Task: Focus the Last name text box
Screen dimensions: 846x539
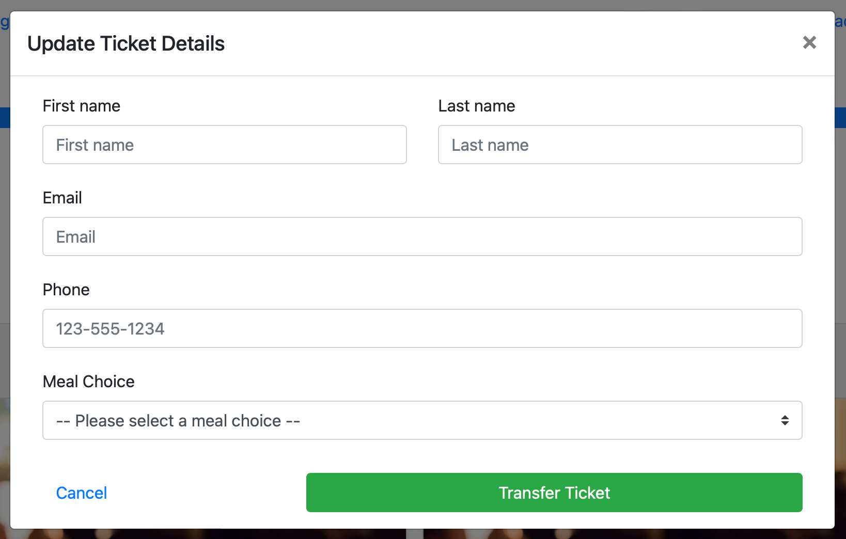Action: pos(620,145)
